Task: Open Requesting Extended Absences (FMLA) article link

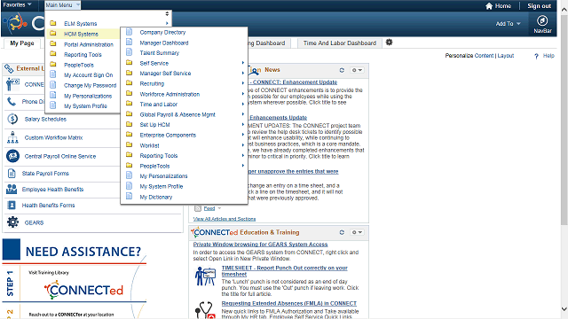Action: [289, 303]
